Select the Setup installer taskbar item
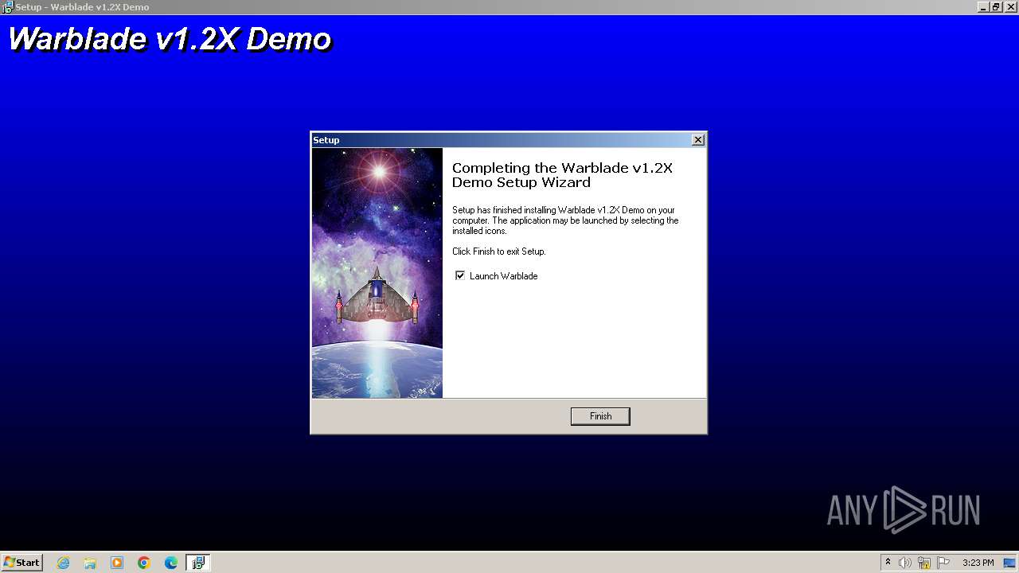The image size is (1019, 573). 198,563
